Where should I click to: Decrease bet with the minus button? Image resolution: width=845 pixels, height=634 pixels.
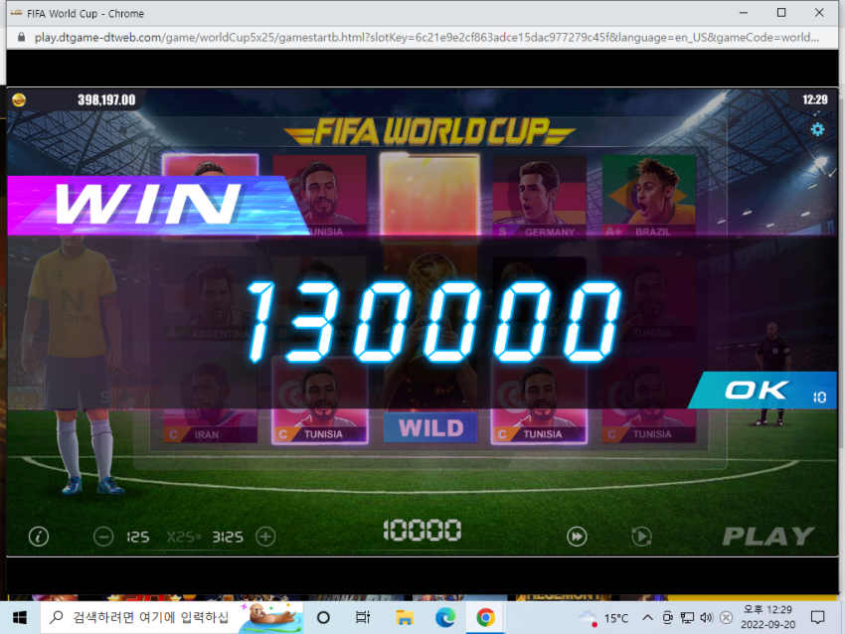[x=103, y=537]
